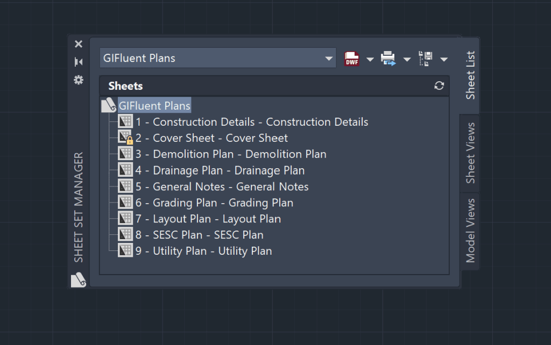Click the sheet icon beside Utility Plan
The height and width of the screenshot is (345, 551).
(125, 250)
